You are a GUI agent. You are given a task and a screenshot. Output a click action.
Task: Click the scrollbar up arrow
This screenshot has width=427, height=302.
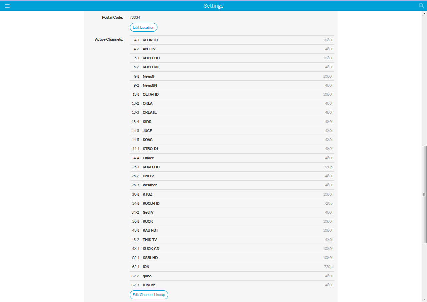424,14
